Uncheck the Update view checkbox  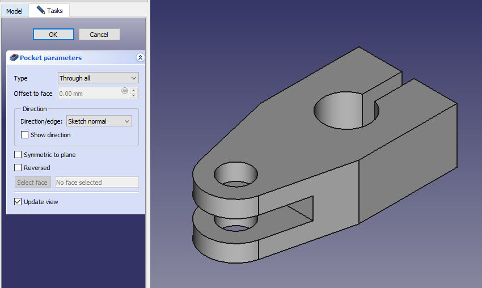point(18,202)
